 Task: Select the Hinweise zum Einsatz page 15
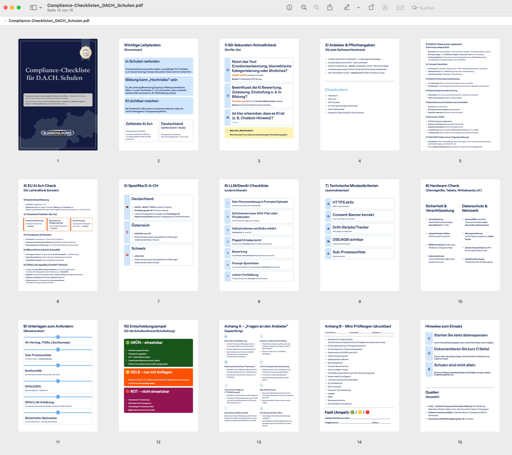tap(460, 376)
